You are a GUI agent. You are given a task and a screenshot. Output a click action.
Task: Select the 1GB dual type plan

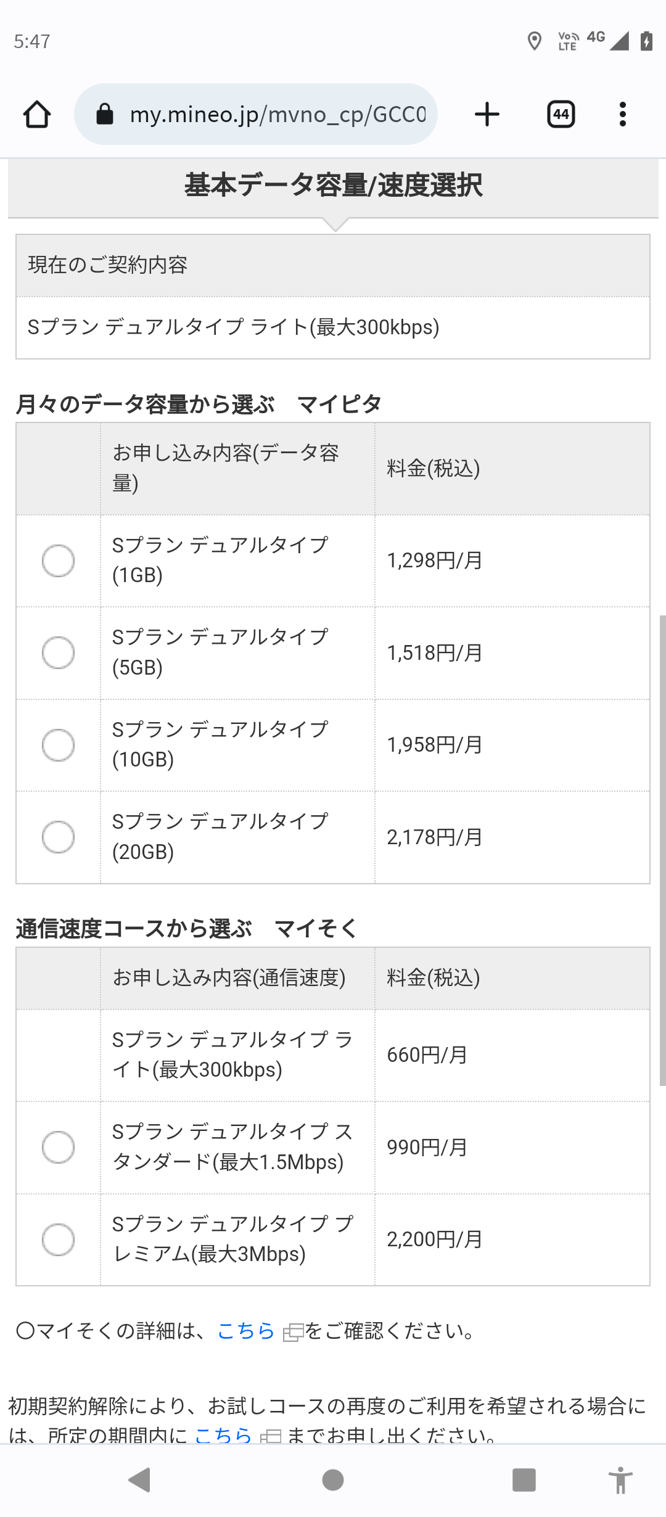59,561
